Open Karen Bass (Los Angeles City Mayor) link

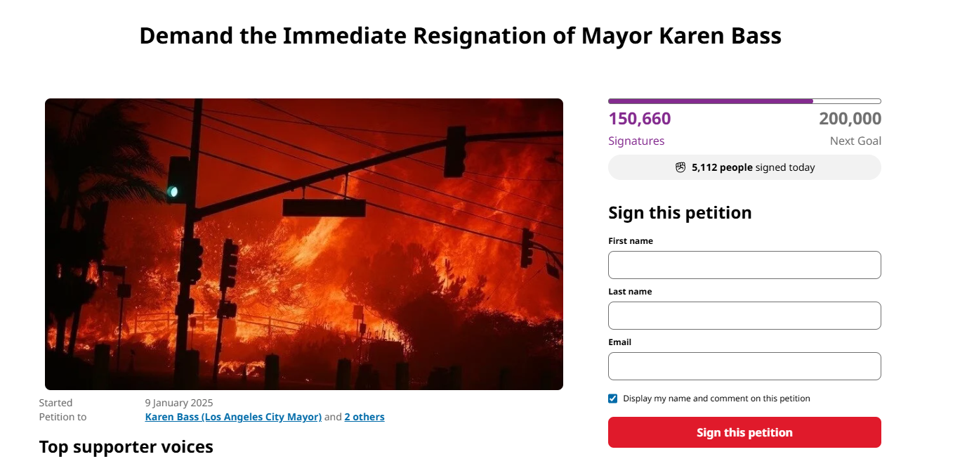233,417
